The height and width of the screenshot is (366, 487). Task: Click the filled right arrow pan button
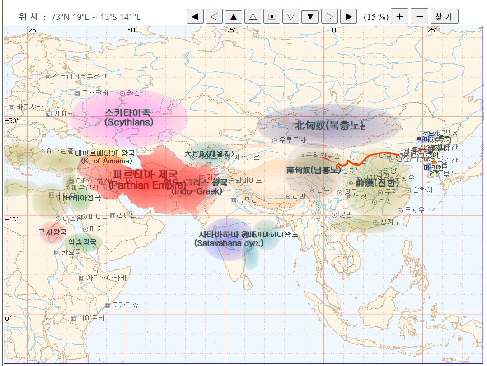click(x=348, y=17)
